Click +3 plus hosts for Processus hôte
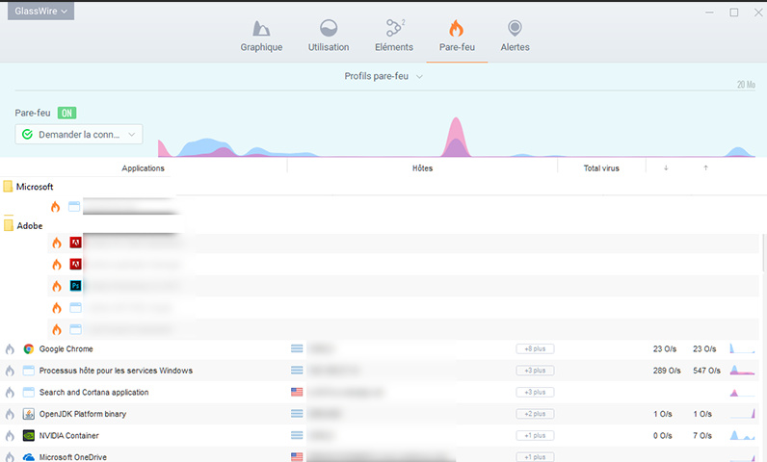767x462 pixels. (x=535, y=371)
